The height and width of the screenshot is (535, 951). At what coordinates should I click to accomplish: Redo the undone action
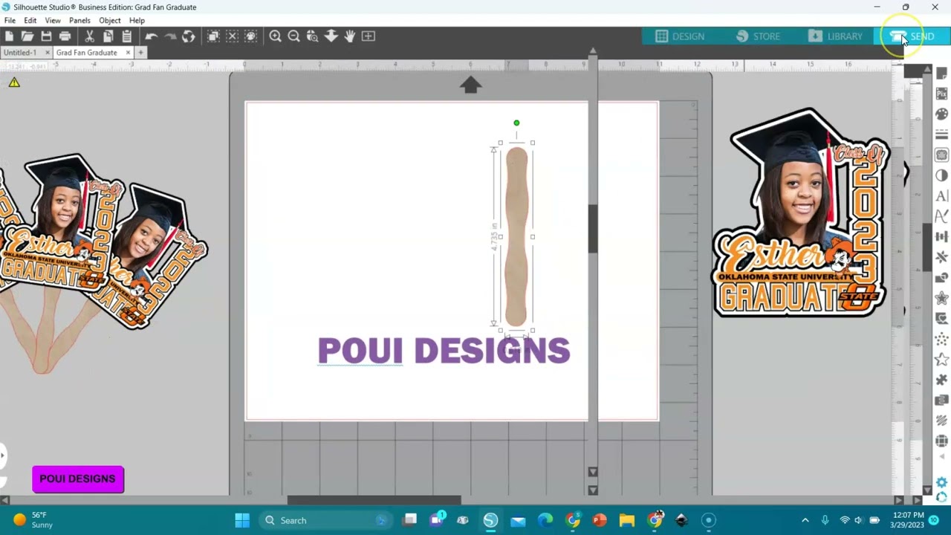click(x=169, y=36)
